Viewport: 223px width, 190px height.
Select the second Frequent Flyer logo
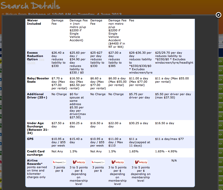[x=98, y=162]
